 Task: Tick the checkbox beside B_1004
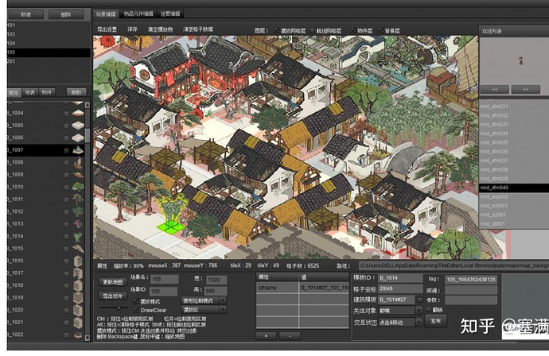tap(66, 114)
